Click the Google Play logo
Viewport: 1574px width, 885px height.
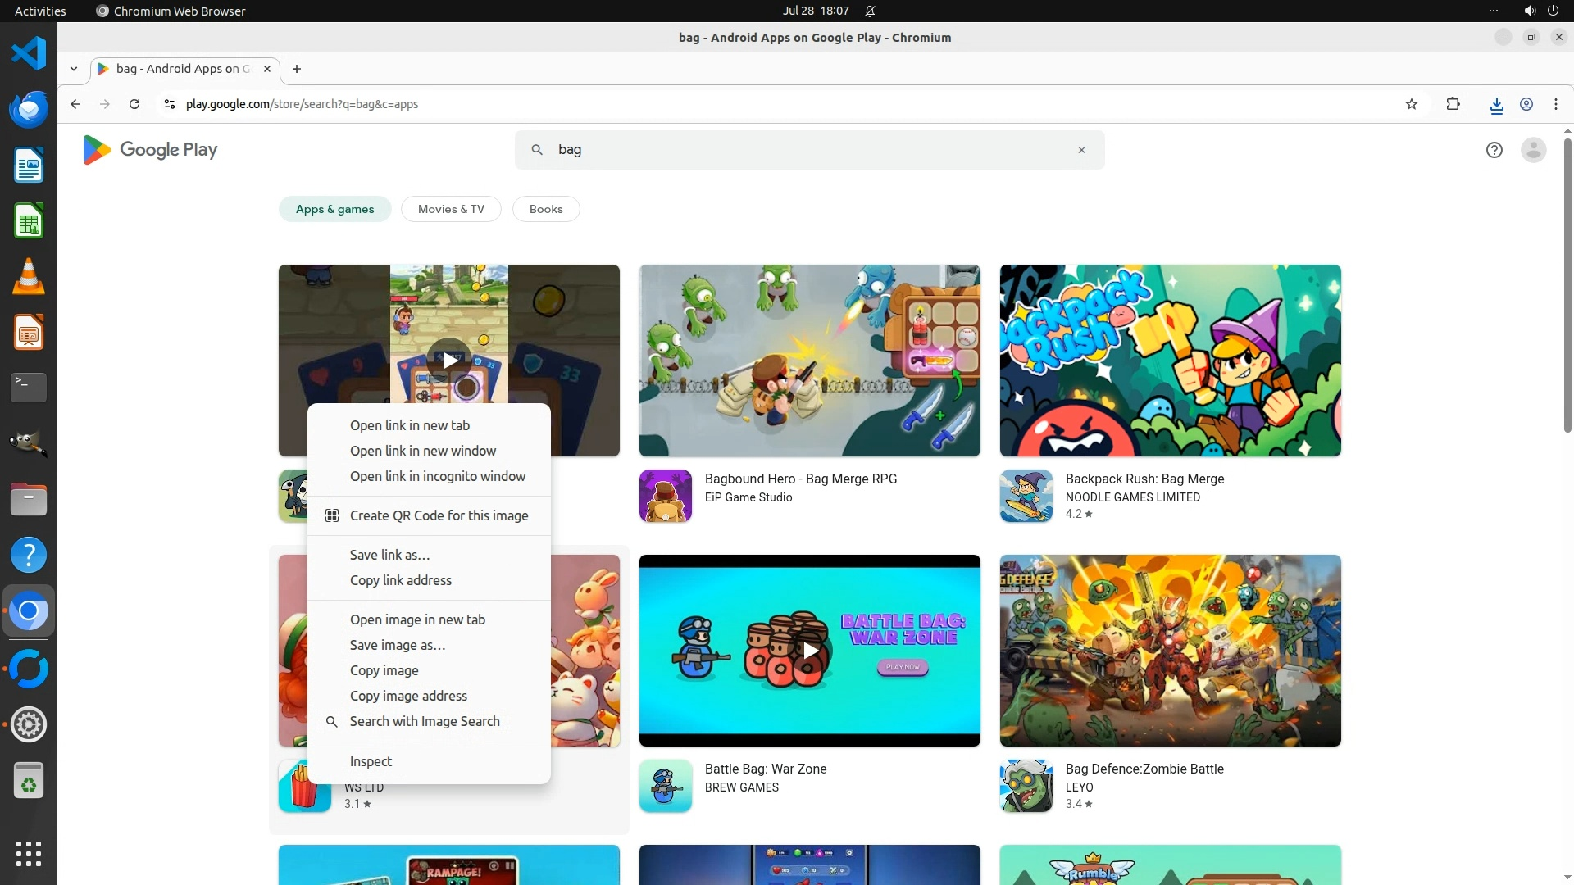point(150,150)
